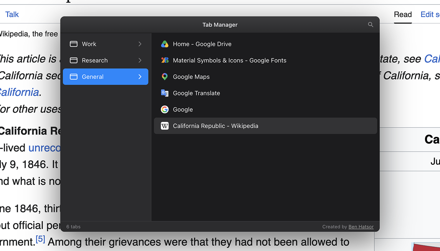Click the Wikipedia W favicon

[x=165, y=126]
